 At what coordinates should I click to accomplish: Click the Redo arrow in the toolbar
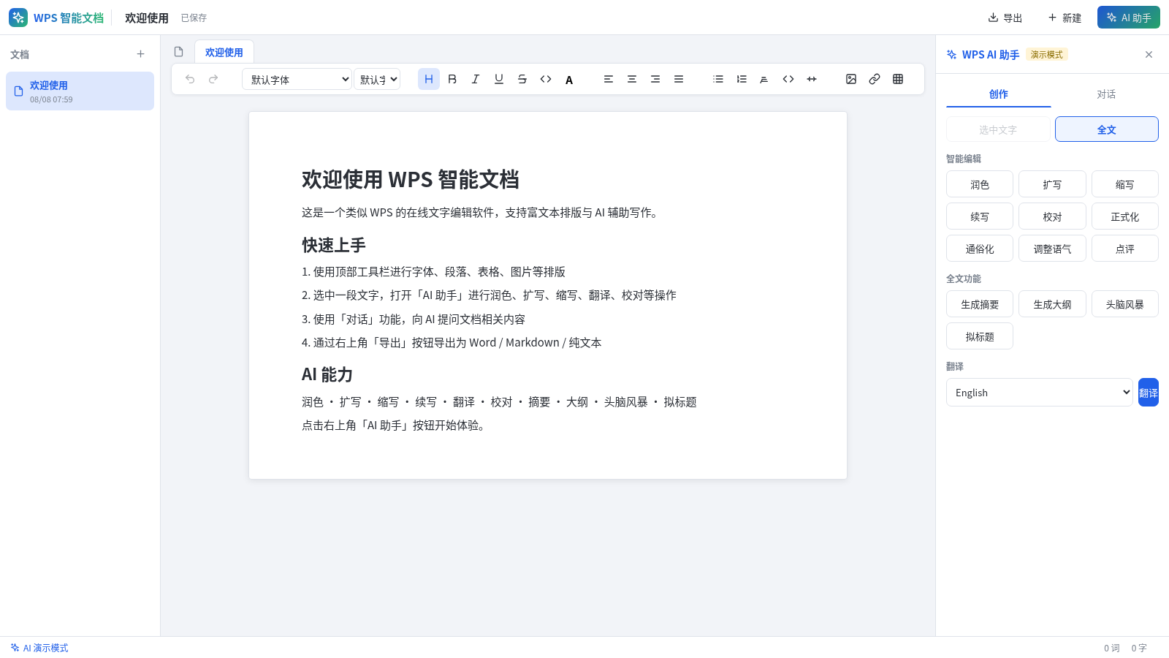click(x=213, y=79)
